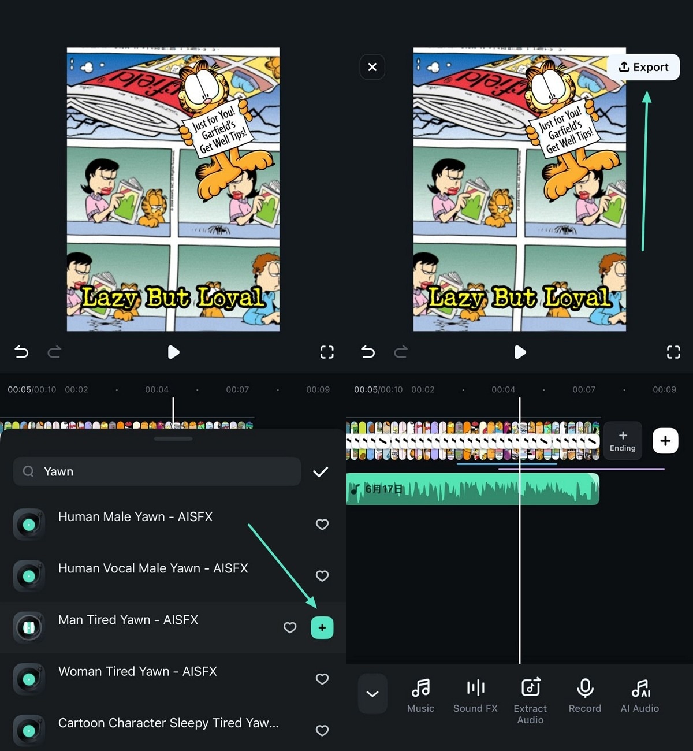The width and height of the screenshot is (693, 751).
Task: Open fullscreen preview in the export screen
Action: click(x=673, y=352)
